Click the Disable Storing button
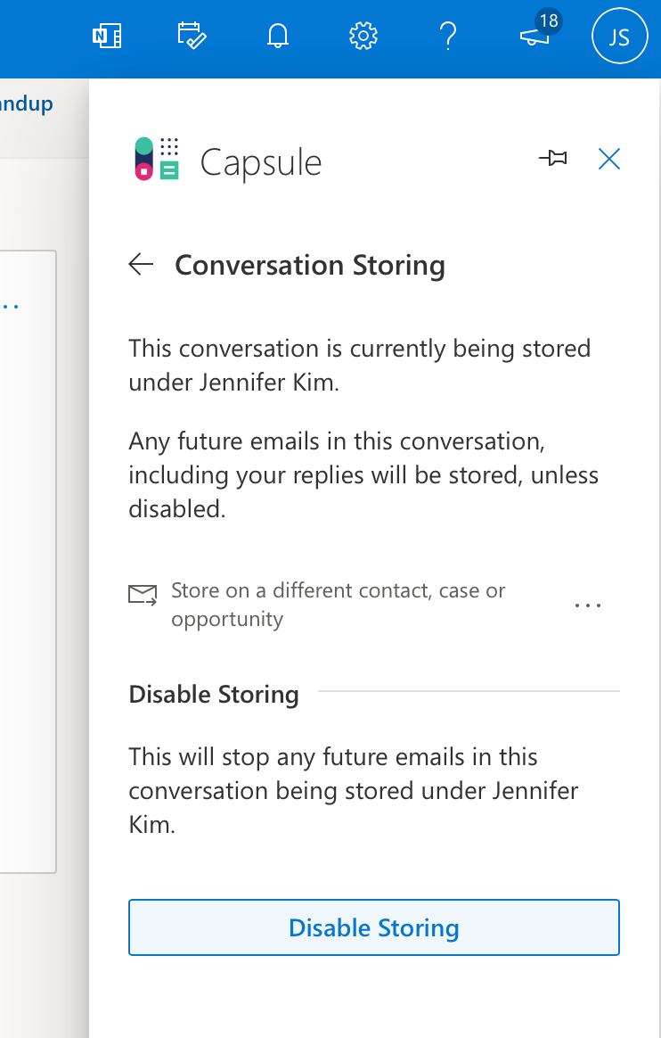661x1038 pixels. pyautogui.click(x=374, y=927)
